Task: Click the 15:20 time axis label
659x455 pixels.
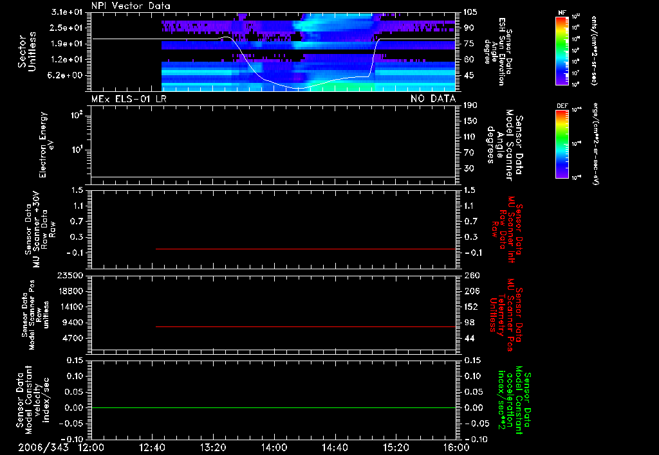Action: click(396, 447)
